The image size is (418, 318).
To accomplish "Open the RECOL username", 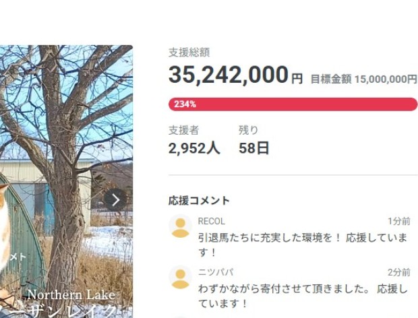I will pyautogui.click(x=212, y=221).
